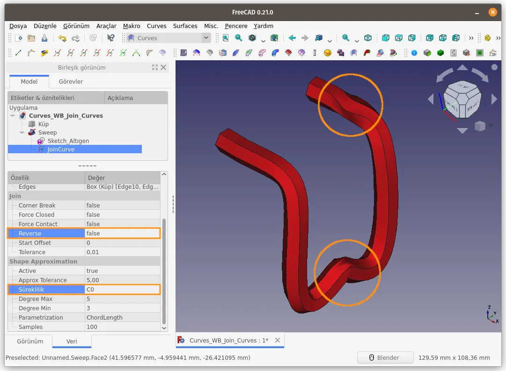506x371 pixels.
Task: Toggle the Reverse property false value
Action: coord(122,233)
